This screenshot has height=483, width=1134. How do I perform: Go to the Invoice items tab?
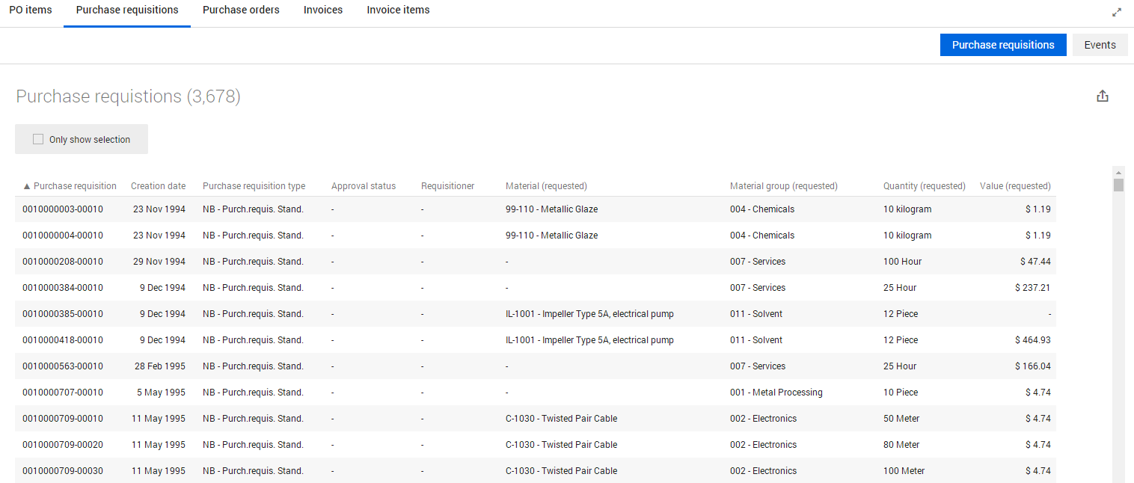[398, 10]
